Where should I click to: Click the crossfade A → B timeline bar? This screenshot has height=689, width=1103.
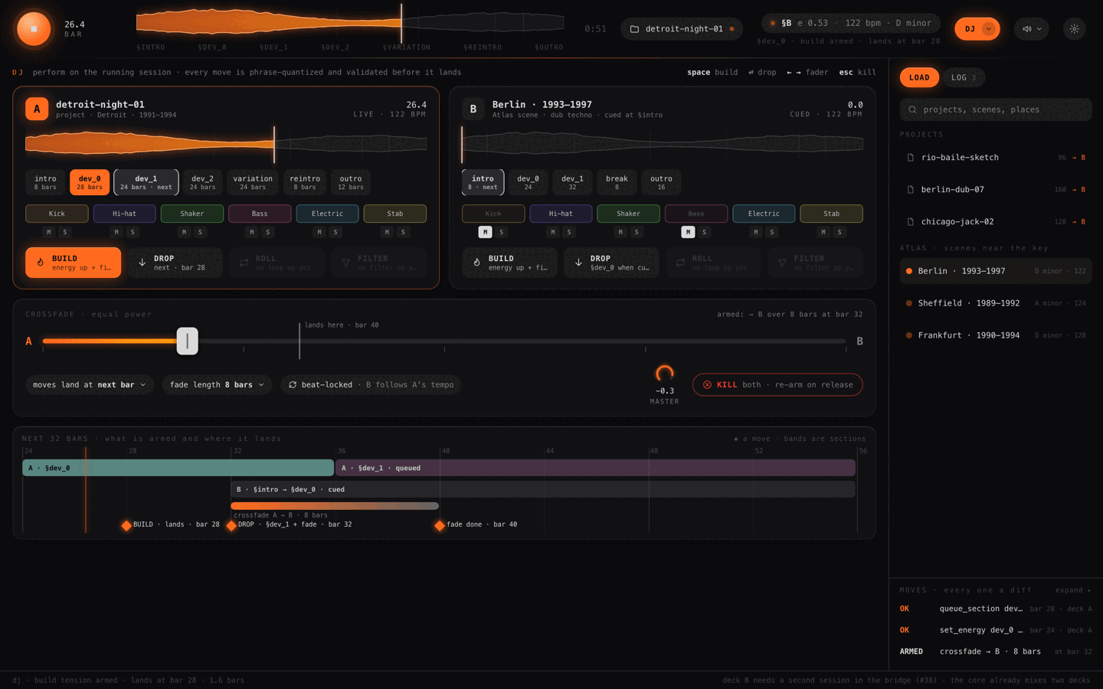pos(335,506)
